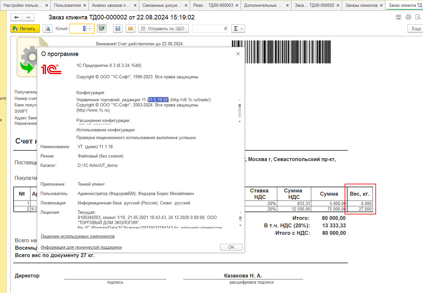Close the 'Настройки пользо...' tab
Image resolution: width=423 pixels, height=293 pixels.
point(47,5)
